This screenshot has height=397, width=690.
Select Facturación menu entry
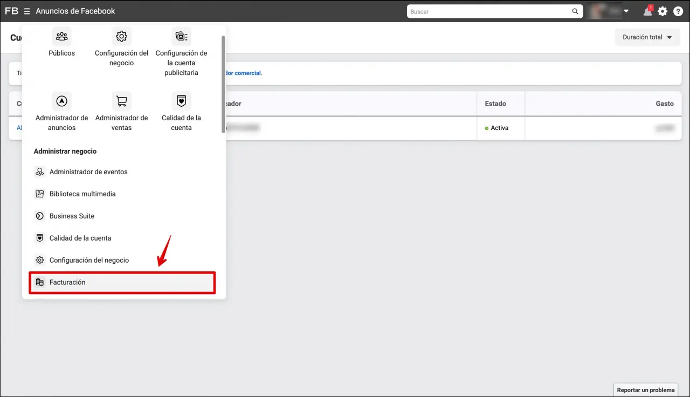pos(123,283)
